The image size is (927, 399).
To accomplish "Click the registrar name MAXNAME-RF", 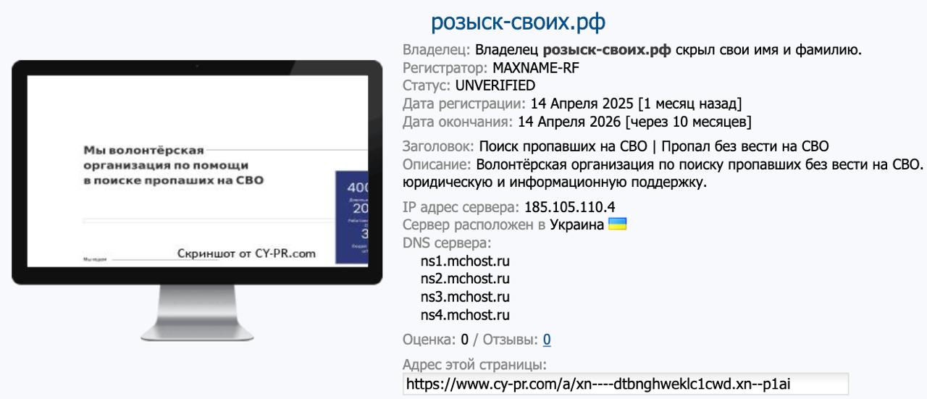I will (x=535, y=68).
